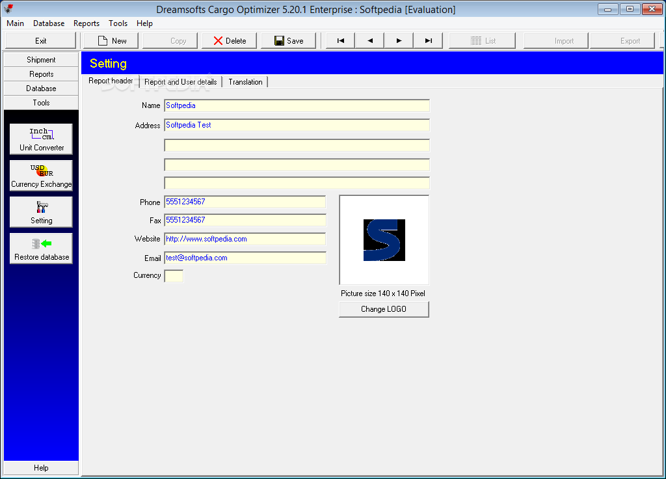
Task: Open the Setting tool in sidebar
Action: tap(41, 212)
